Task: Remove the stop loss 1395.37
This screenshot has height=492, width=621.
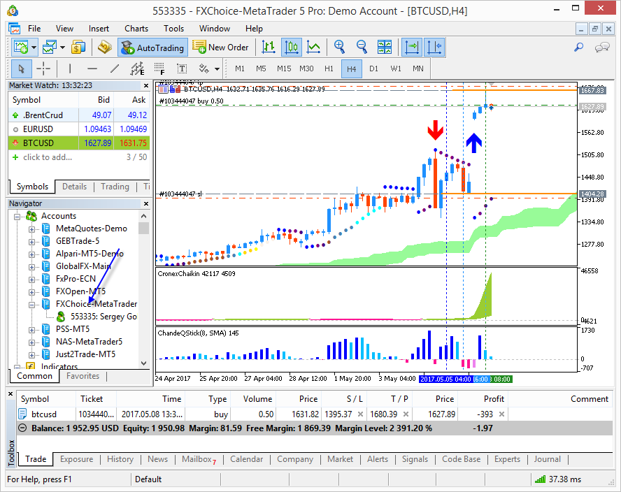Action: coord(360,414)
